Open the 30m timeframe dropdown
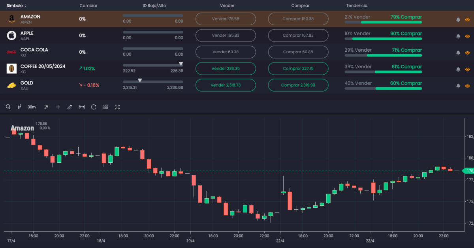 click(32, 107)
